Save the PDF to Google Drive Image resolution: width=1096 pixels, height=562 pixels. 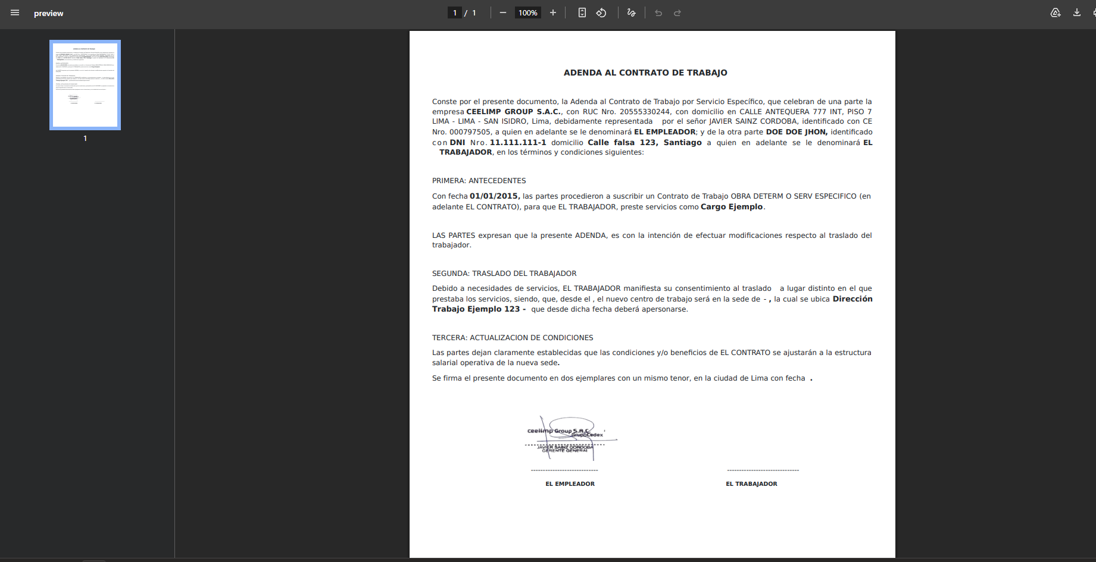tap(1056, 12)
